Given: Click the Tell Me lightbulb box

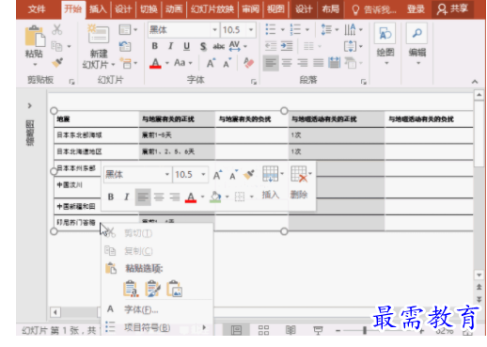Looking at the screenshot, I should click(374, 9).
